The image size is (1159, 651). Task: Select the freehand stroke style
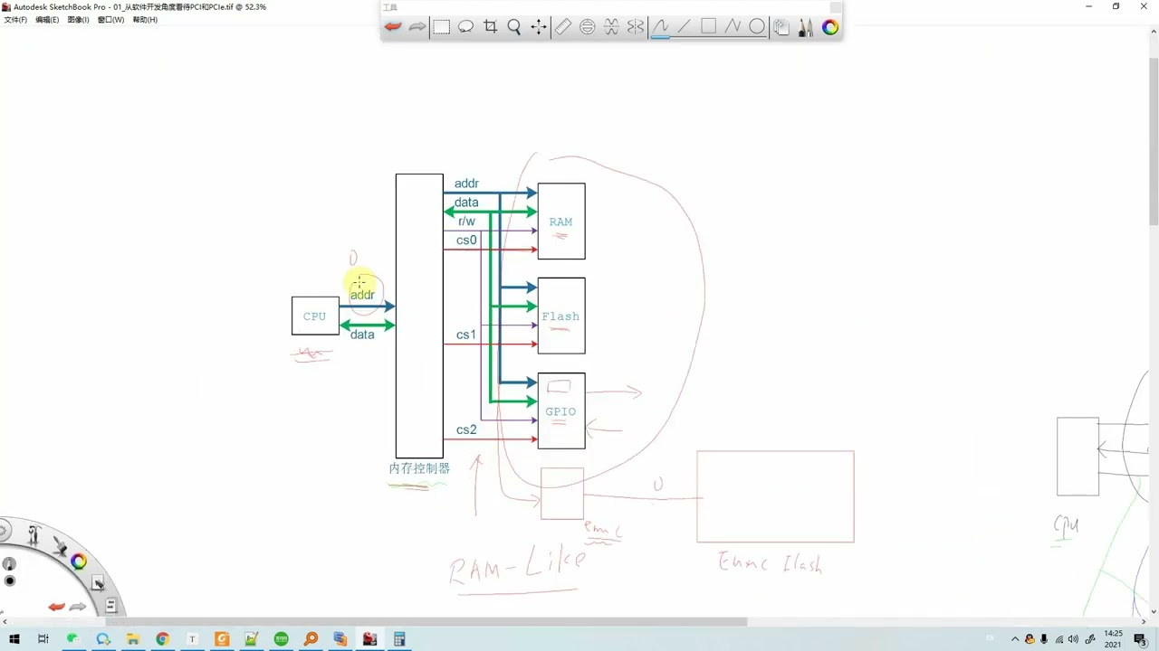click(x=660, y=27)
